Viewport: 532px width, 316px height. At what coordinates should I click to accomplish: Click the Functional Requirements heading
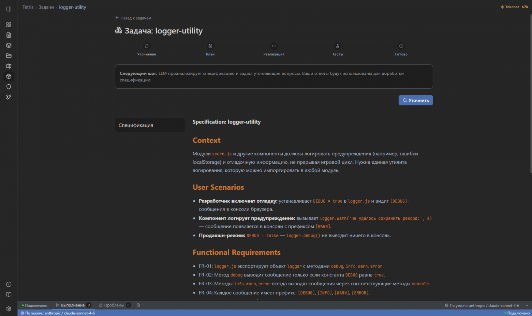coord(237,253)
